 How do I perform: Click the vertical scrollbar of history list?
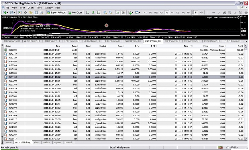[246, 92]
